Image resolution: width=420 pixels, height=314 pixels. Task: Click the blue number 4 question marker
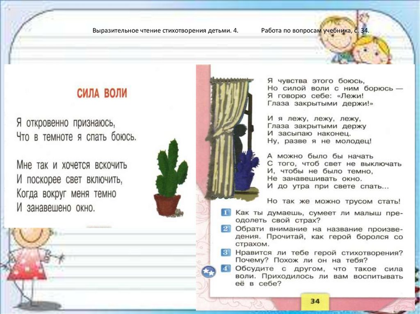(x=226, y=268)
